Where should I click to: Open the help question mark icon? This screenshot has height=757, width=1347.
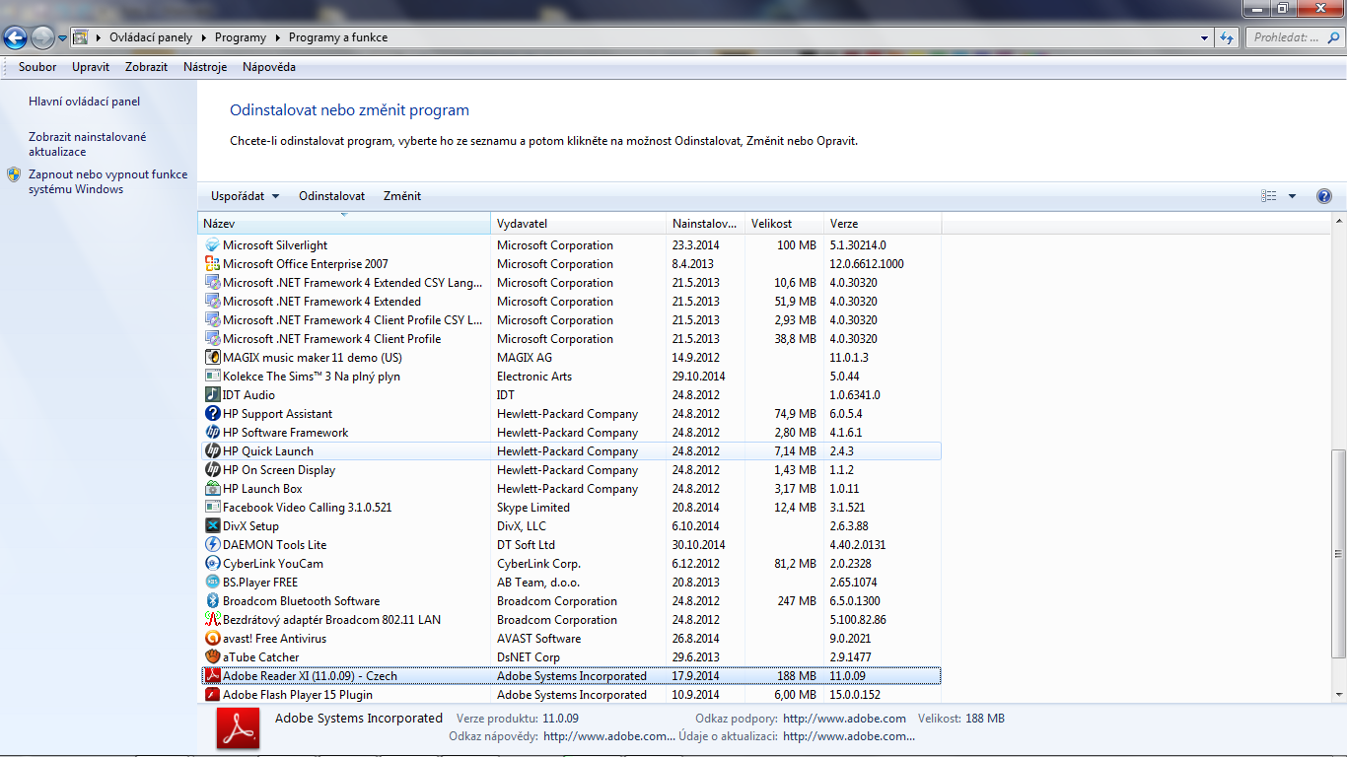(x=1324, y=196)
